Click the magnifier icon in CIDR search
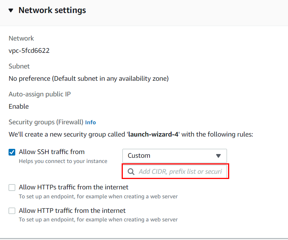 tap(131, 172)
